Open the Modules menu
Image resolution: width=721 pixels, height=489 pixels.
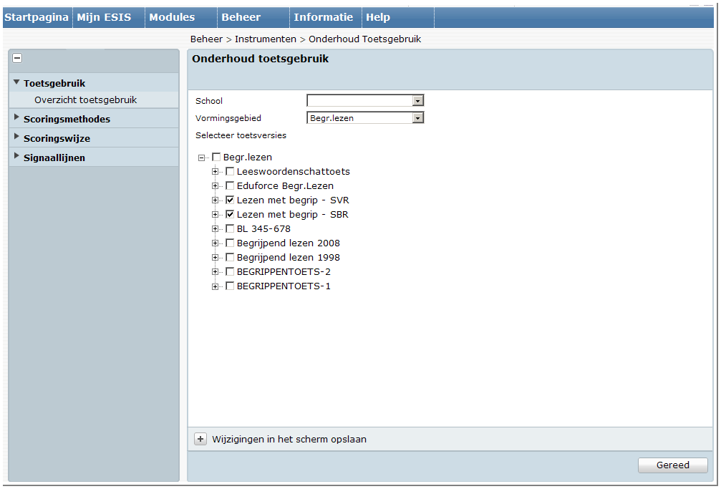tap(181, 17)
